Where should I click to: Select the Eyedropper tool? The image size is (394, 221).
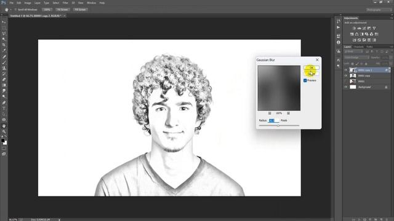pyautogui.click(x=4, y=50)
